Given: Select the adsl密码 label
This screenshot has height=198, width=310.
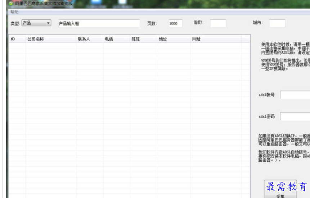Looking at the screenshot, I should (266, 116).
